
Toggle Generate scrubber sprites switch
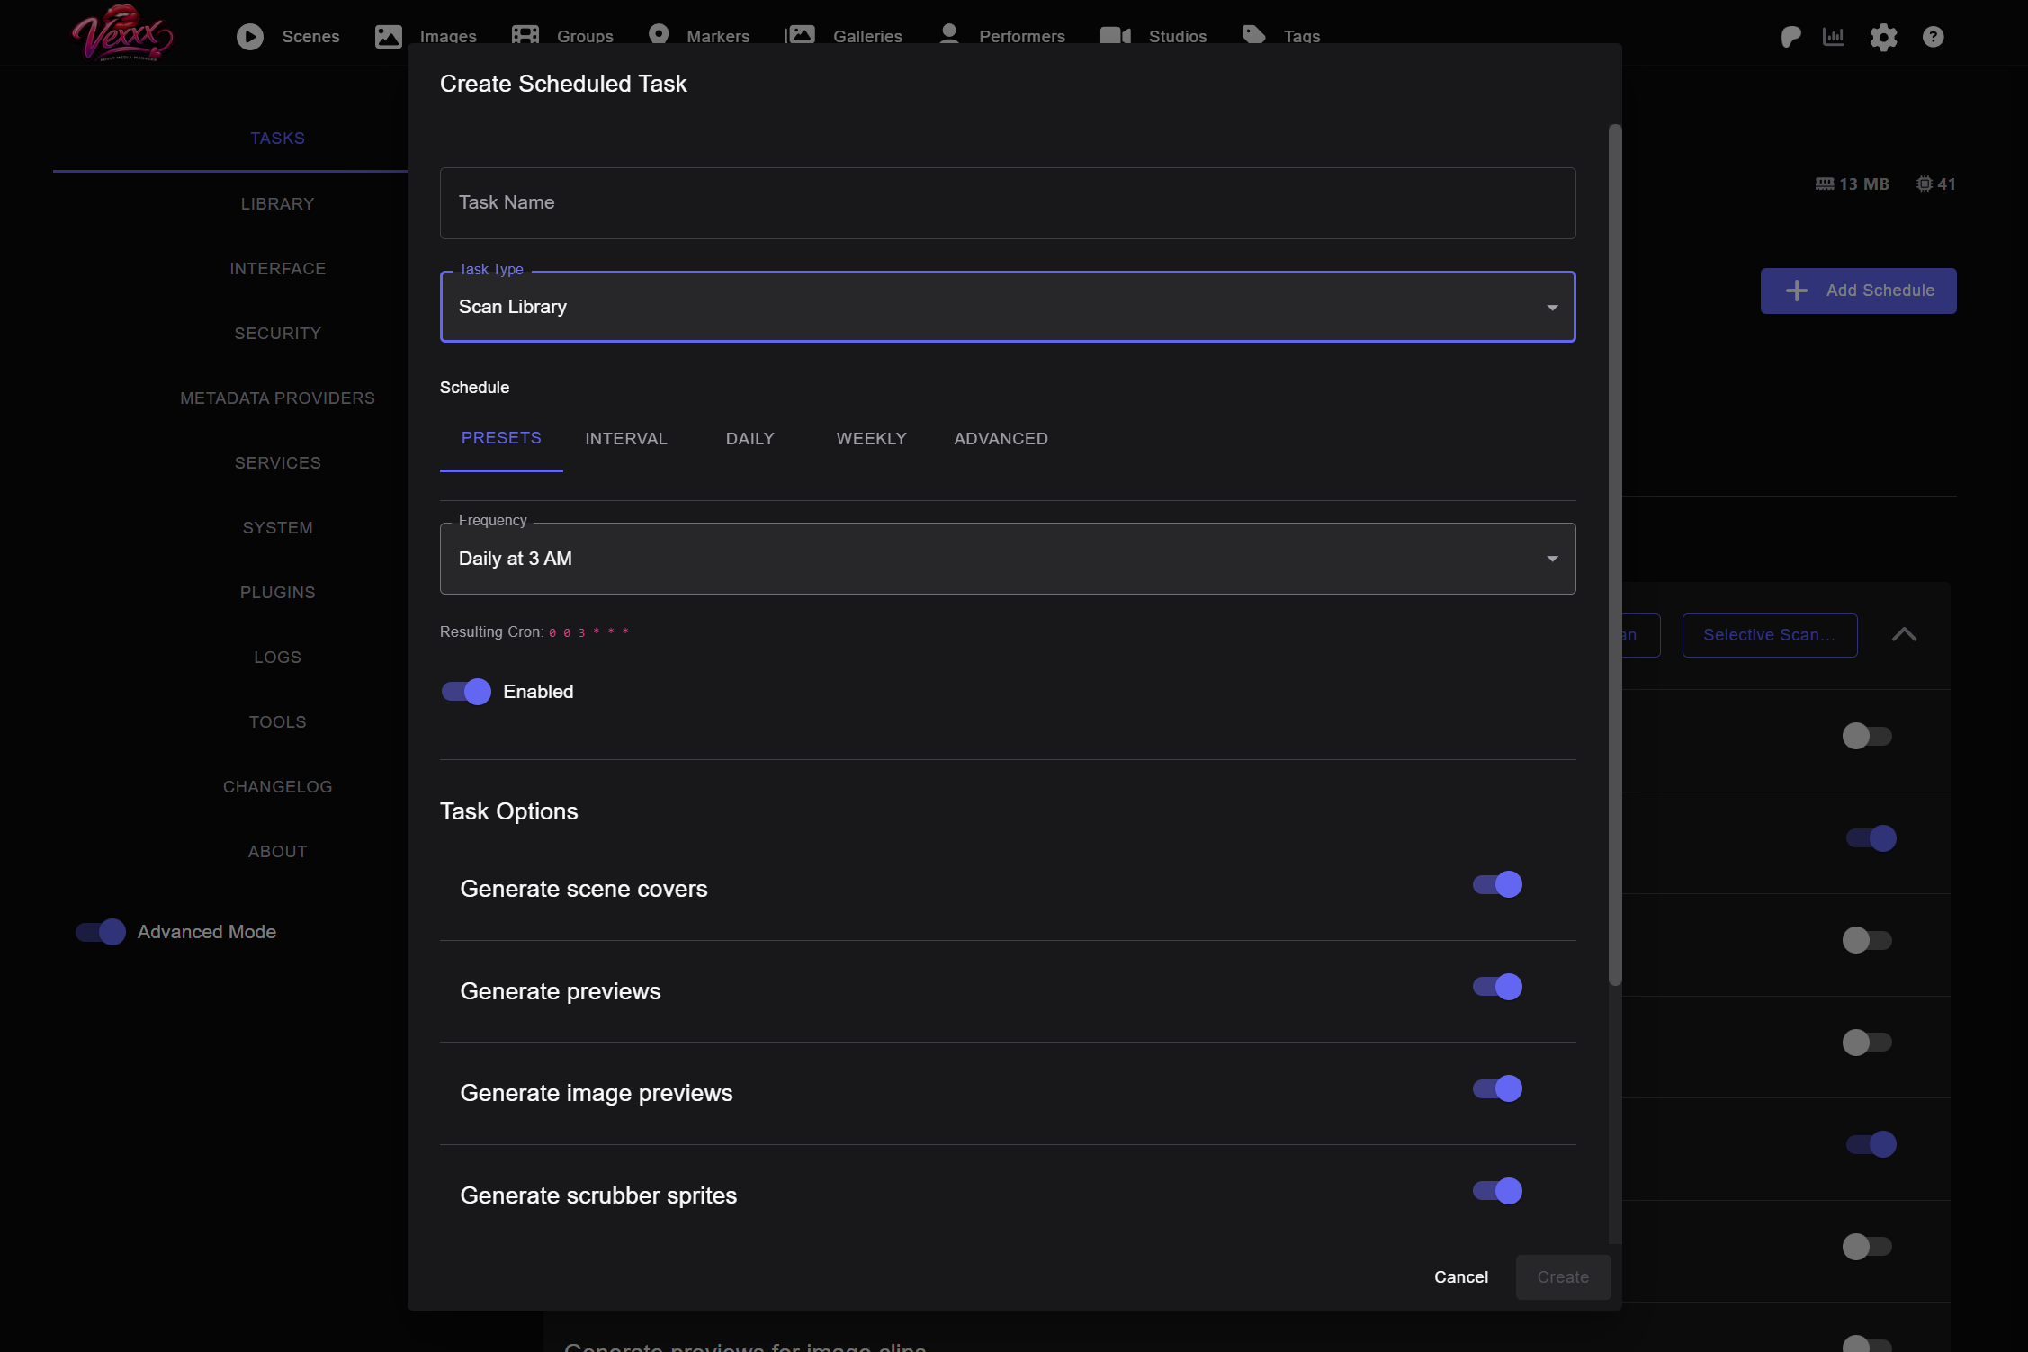click(x=1497, y=1191)
